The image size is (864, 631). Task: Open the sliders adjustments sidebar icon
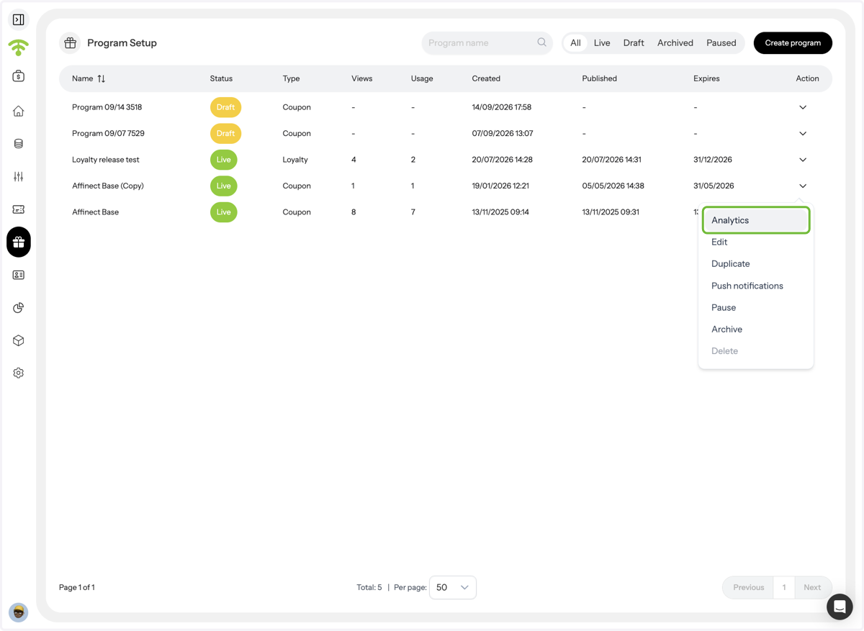pyautogui.click(x=19, y=176)
